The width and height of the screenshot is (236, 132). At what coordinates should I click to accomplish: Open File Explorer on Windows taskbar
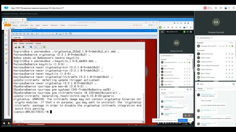coord(9,123)
